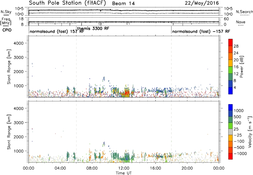253x175 pixels.
Task: Click the "South Pole Station (fitACF)" title
Action: [67, 3]
